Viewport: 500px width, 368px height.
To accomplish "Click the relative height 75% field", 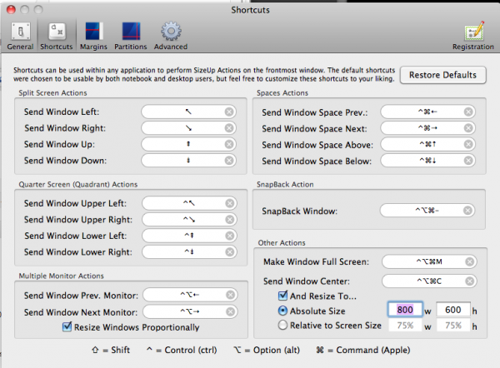I will [453, 326].
